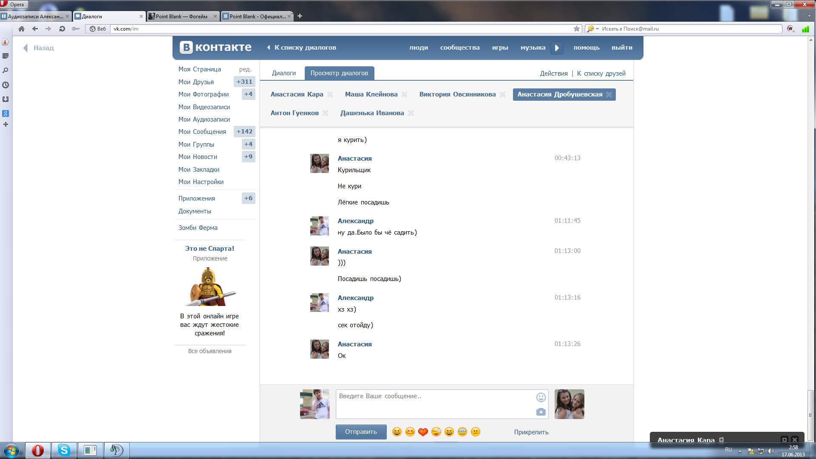Open the smiley emoji picker in message box
The width and height of the screenshot is (816, 459).
point(541,397)
